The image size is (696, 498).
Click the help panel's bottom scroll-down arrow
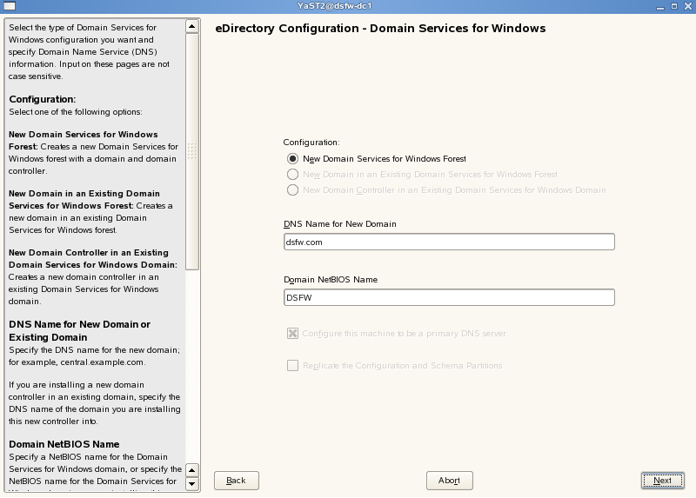[x=192, y=487]
